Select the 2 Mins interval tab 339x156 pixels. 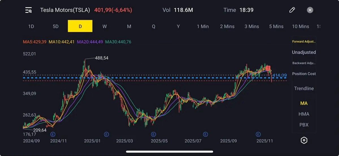(227, 26)
